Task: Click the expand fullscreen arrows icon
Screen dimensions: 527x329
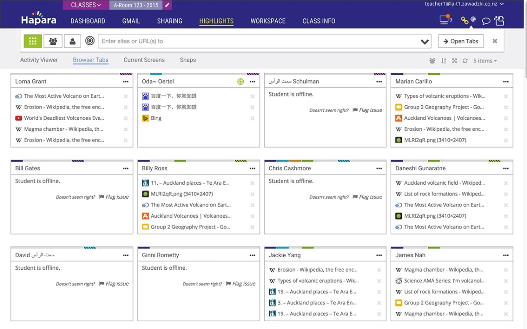Action: point(455,61)
